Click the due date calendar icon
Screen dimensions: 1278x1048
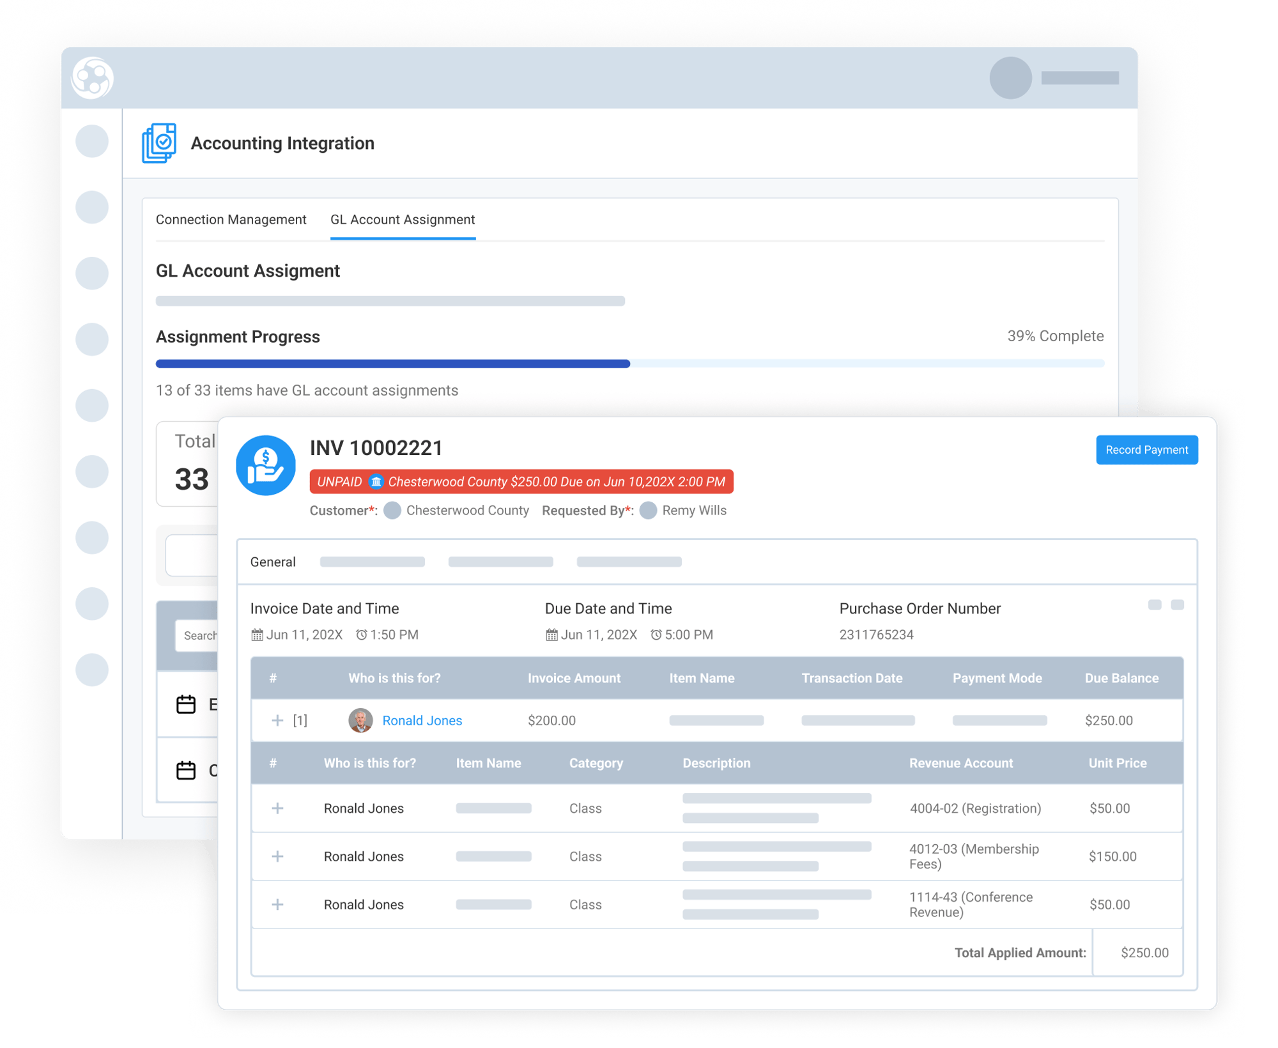point(551,635)
